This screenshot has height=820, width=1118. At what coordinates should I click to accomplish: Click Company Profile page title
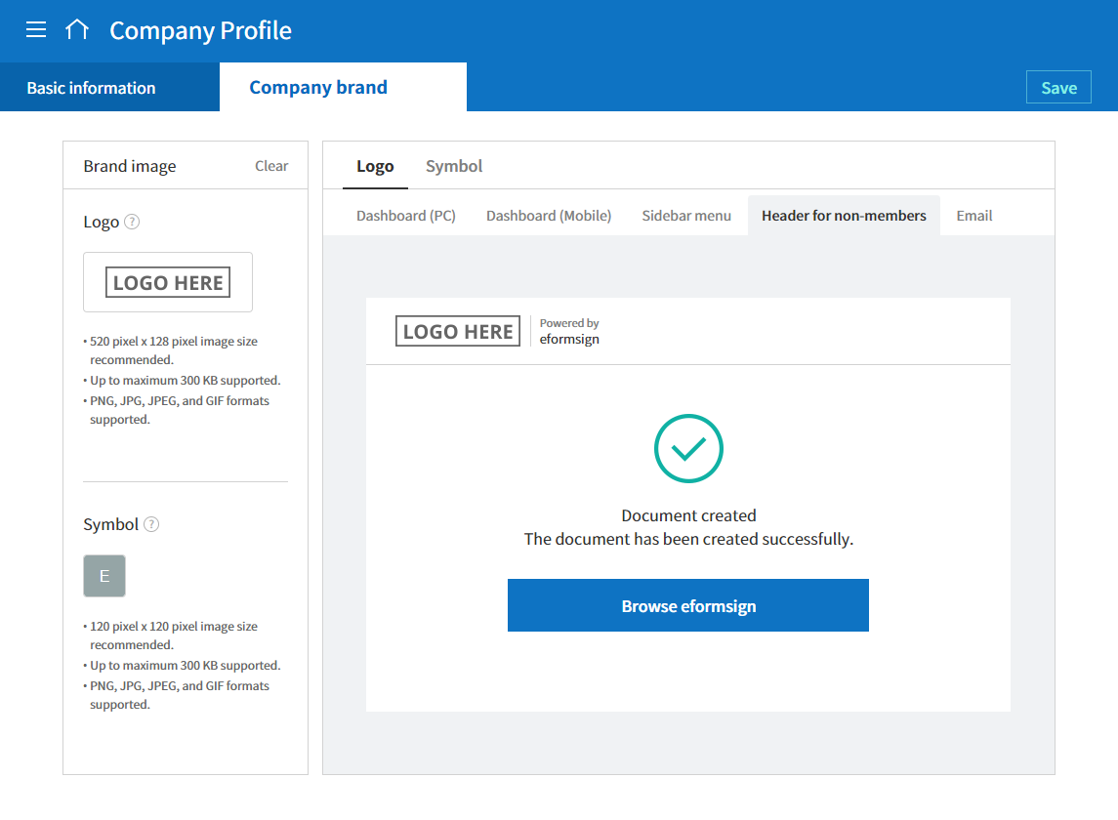click(200, 30)
